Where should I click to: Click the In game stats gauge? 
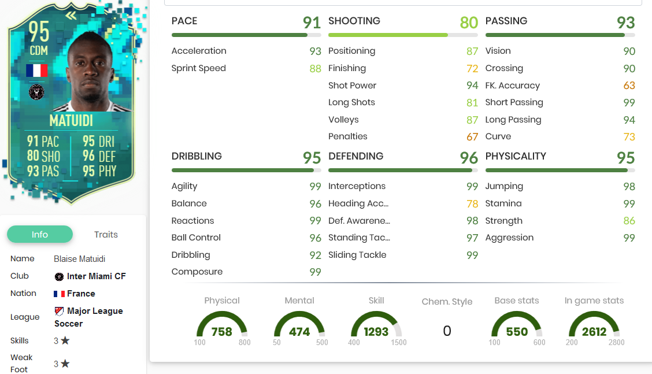click(x=594, y=331)
